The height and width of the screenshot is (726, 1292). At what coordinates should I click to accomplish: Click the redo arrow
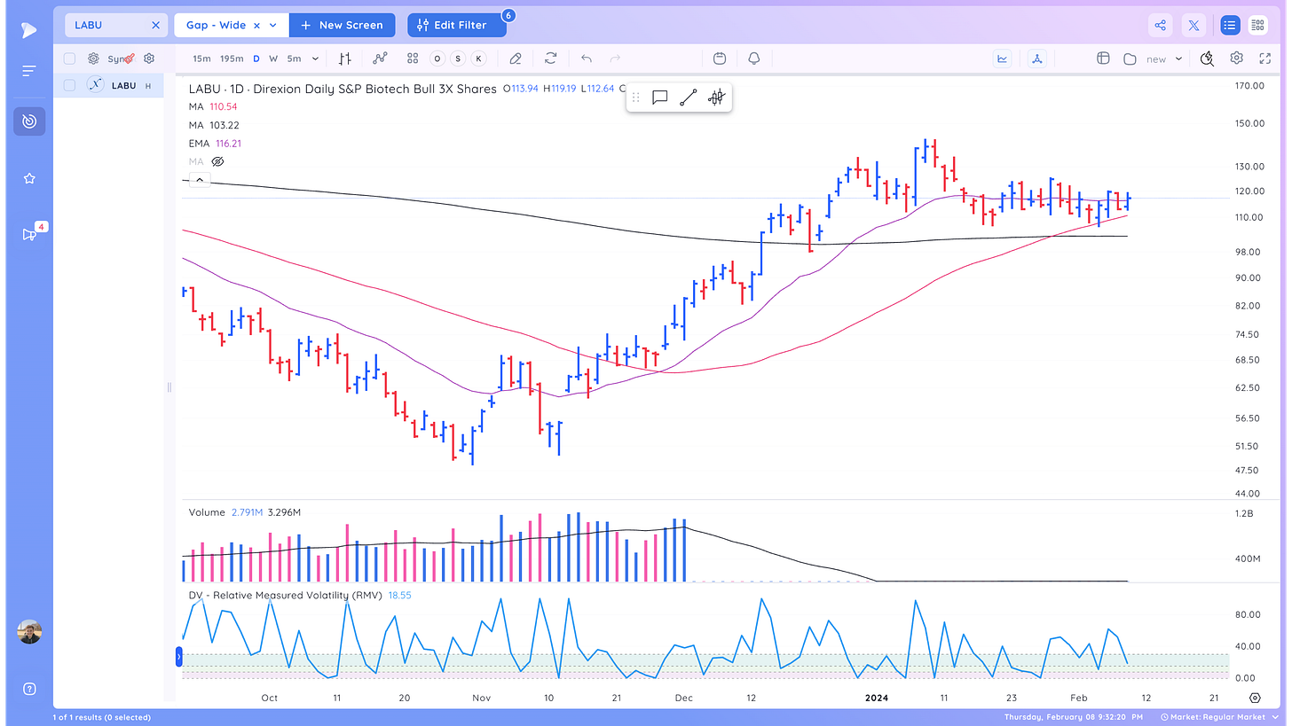(x=615, y=59)
